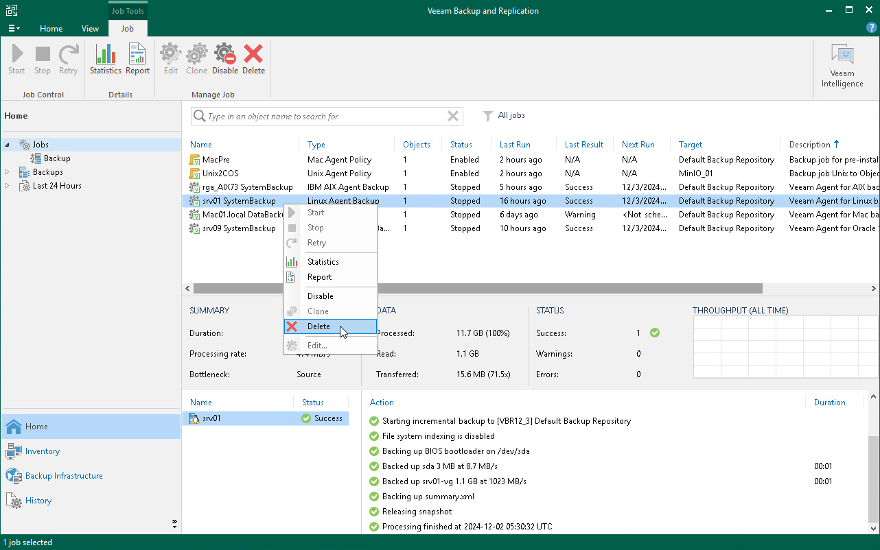Switch to the View ribbon tab
Screen dimensions: 880x550
pyautogui.click(x=90, y=29)
